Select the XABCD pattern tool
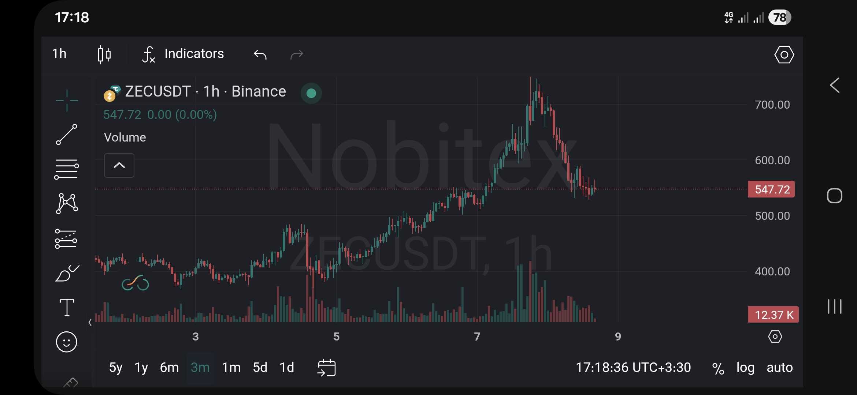This screenshot has height=395, width=857. point(67,203)
